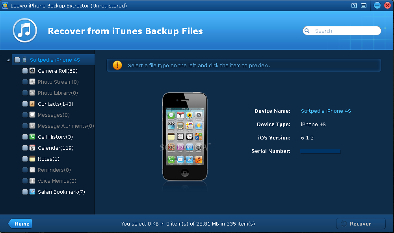
Task: Collapse the Softpedia iPhone 4S tree node
Action: [x=8, y=60]
